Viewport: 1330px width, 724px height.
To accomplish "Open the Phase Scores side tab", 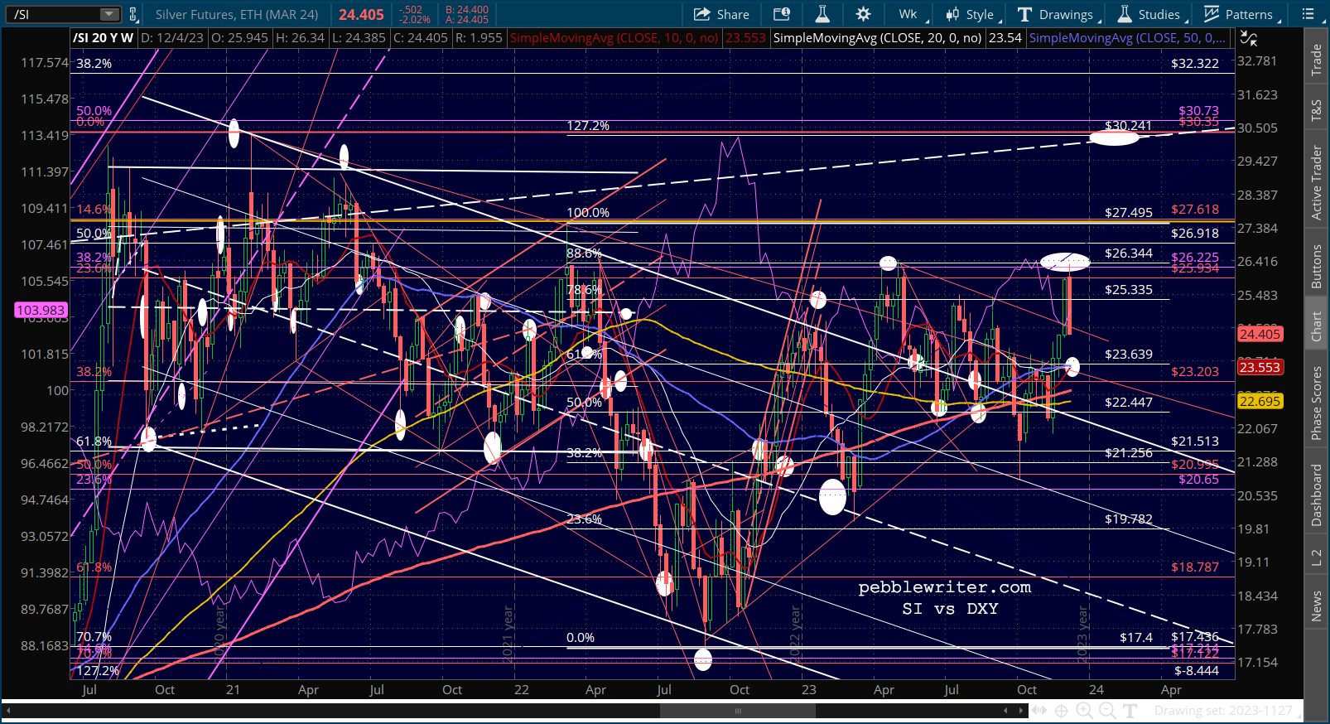I will [x=1316, y=403].
